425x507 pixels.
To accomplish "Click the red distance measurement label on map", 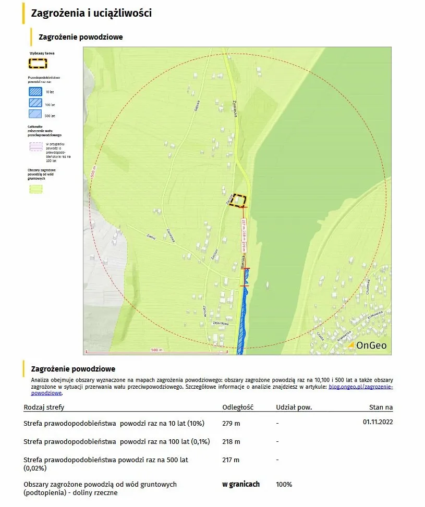I will 244,236.
